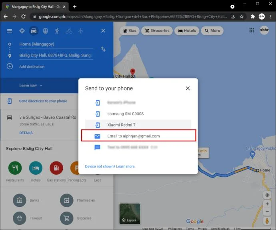Screen dimensions: 276x230
Task: Reverse starting point and destination
Action: [x=103, y=49]
